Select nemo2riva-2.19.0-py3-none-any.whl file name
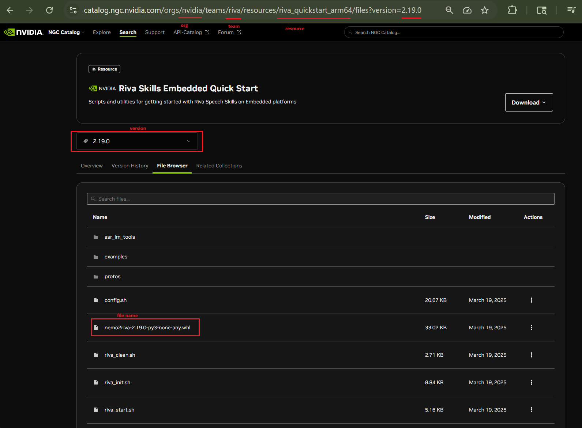This screenshot has height=428, width=582. pos(147,327)
